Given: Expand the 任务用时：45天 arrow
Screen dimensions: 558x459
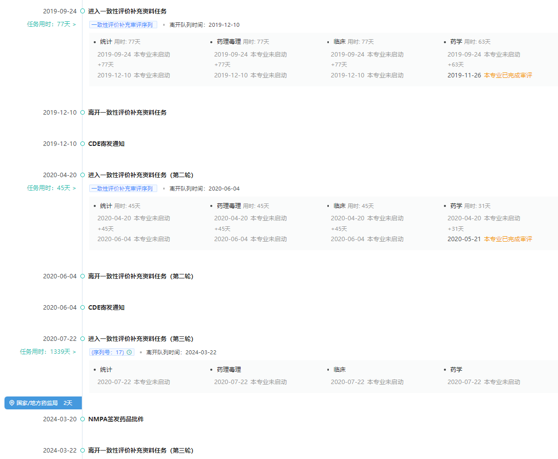Looking at the screenshot, I should pos(74,188).
